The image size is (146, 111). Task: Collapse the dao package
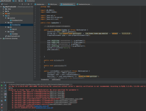pyautogui.click(x=6, y=23)
